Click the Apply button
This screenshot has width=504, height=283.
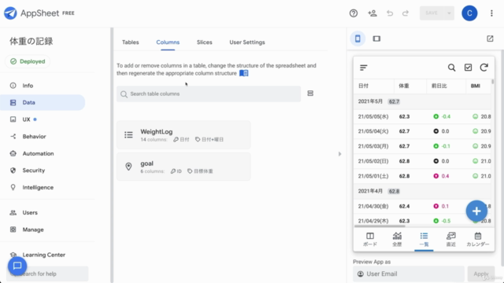(x=481, y=274)
